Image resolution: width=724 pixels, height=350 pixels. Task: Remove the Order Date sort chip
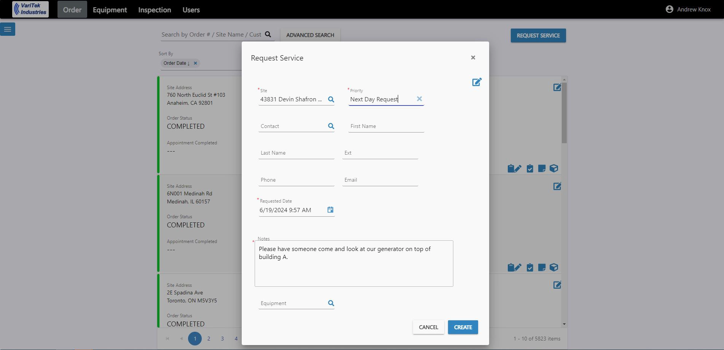pos(195,63)
